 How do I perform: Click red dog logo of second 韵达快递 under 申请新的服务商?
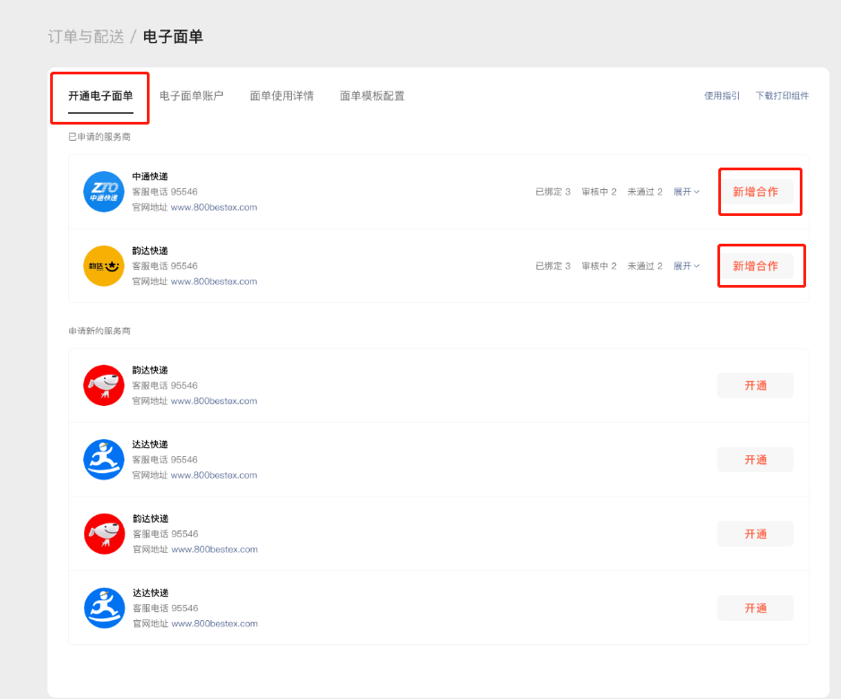coord(105,533)
